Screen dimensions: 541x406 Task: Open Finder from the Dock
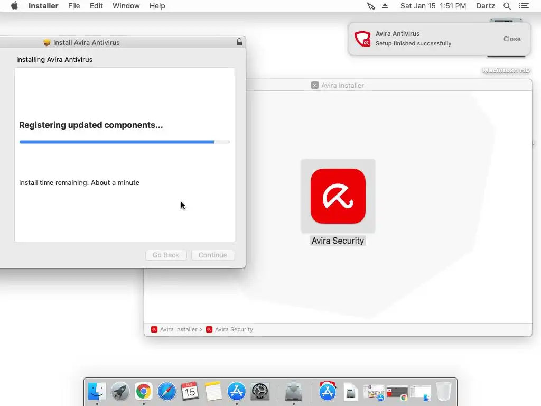[x=97, y=392]
